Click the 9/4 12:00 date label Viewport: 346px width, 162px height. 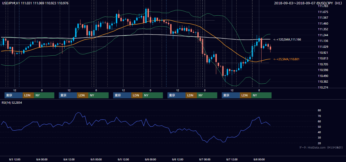pos(69,159)
